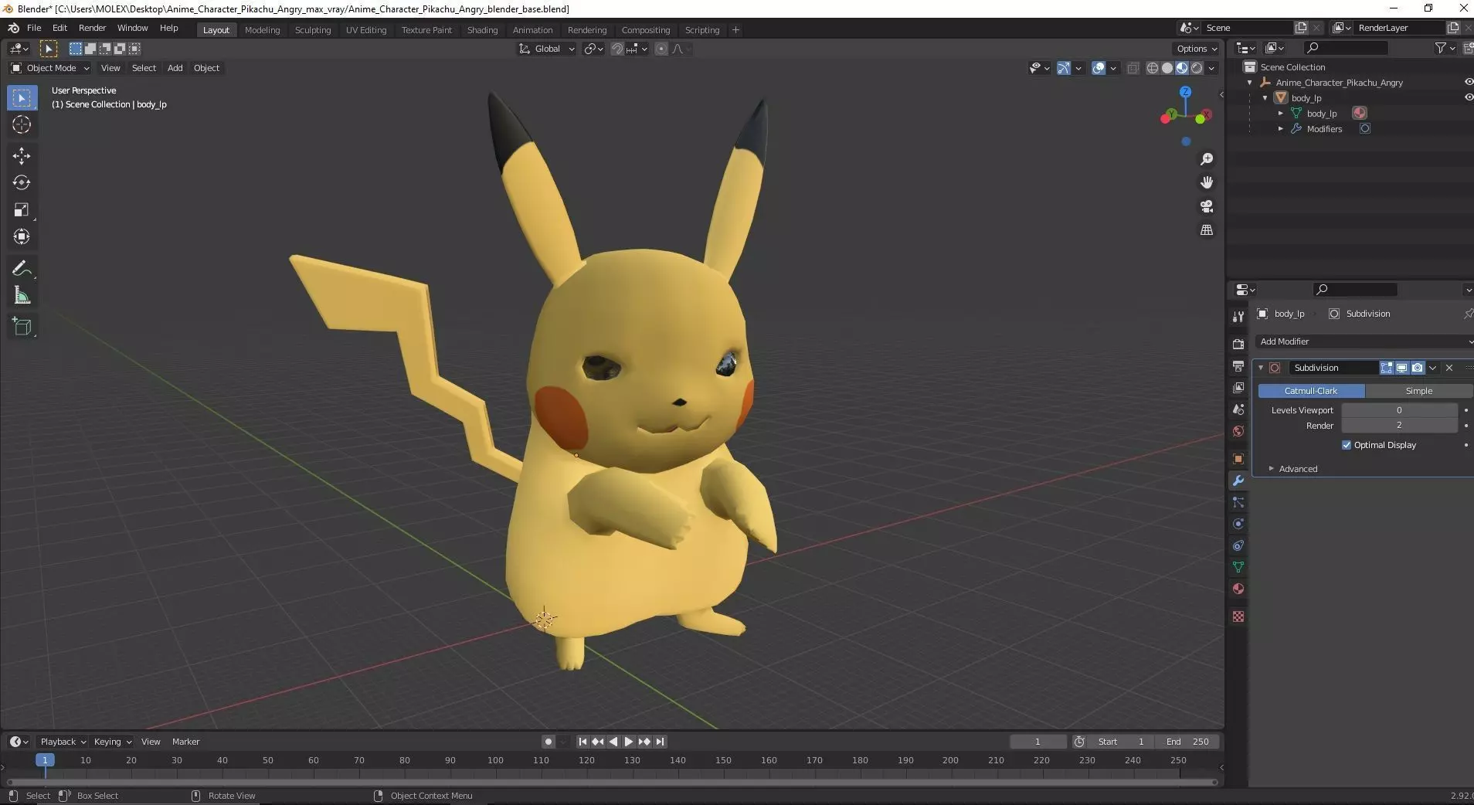
Task: Select the Simple subdivision type
Action: (x=1418, y=391)
